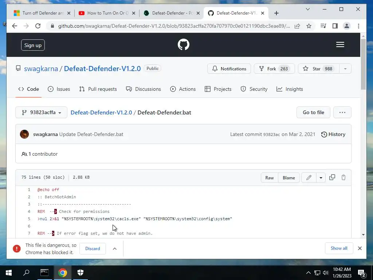373x280 pixels.
Task: Reload the page
Action: (x=38, y=26)
